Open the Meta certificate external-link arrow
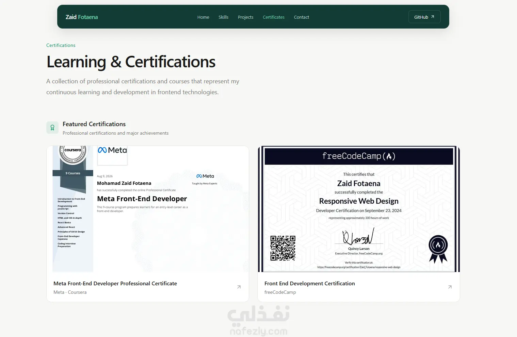 point(239,287)
